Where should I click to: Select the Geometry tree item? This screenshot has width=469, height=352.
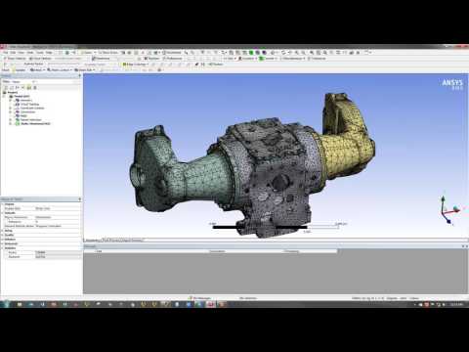26,101
